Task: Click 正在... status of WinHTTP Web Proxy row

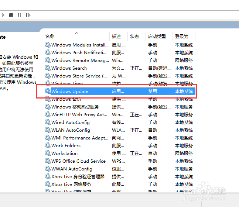Action: 136,115
